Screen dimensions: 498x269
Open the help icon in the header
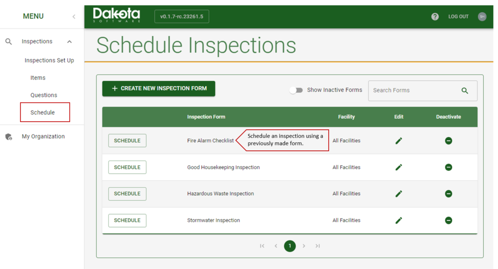click(x=435, y=16)
